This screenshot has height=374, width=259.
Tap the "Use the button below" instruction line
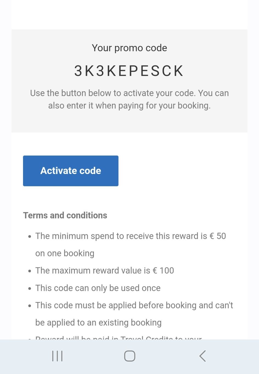click(129, 93)
